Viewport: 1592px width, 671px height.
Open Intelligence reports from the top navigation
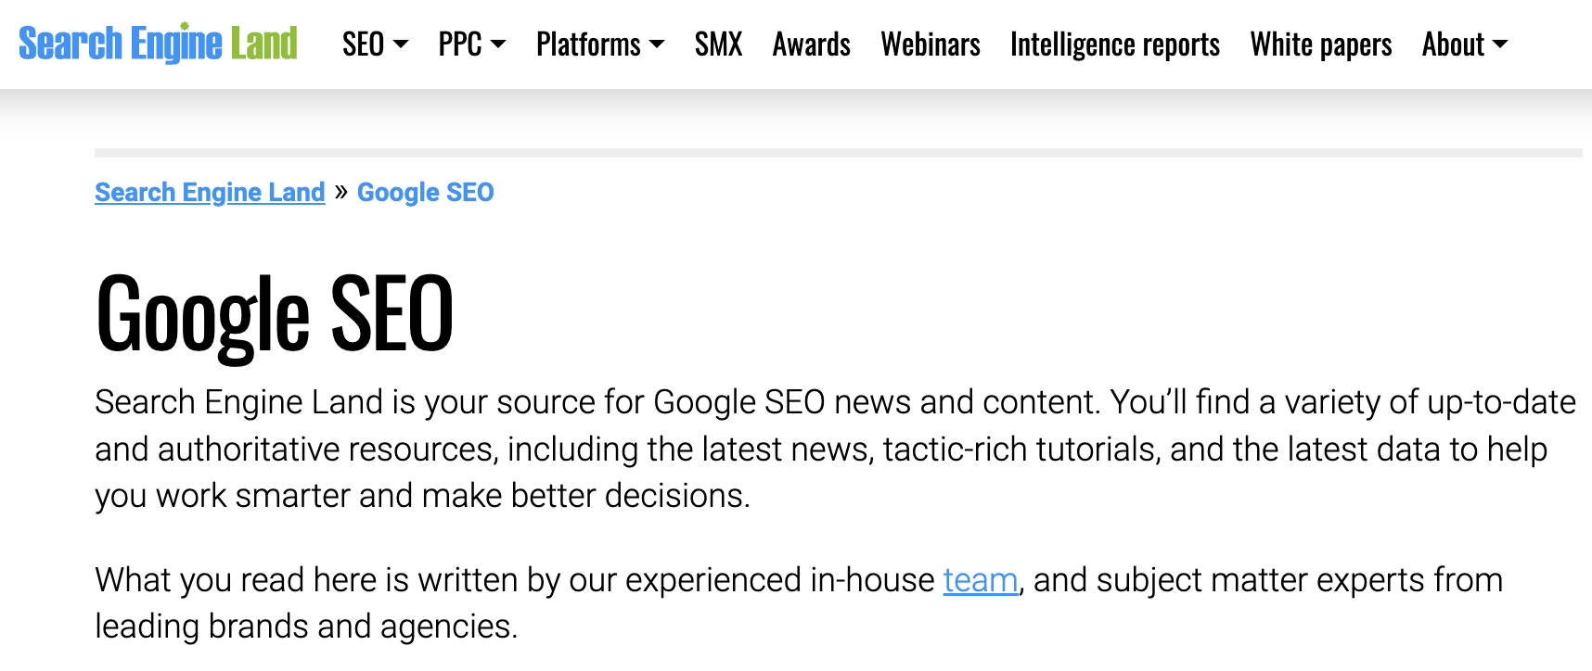point(1114,44)
